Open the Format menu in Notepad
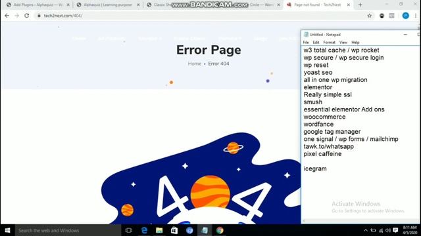The height and width of the screenshot is (236, 421). tap(329, 42)
